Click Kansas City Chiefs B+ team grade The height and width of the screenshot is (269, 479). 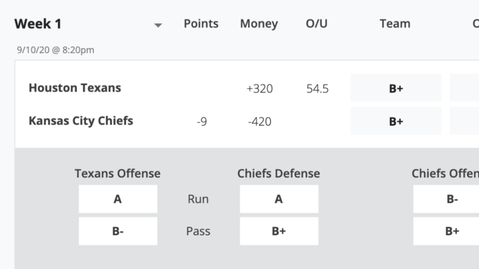pyautogui.click(x=396, y=121)
